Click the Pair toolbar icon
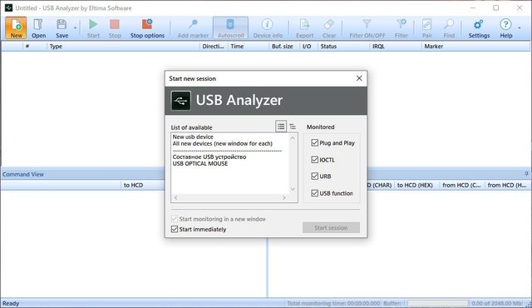 pos(426,27)
